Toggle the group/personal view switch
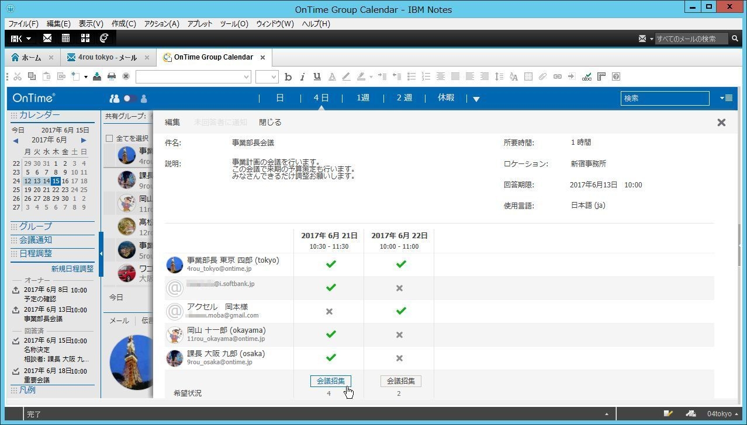Screen dimensions: 747x425 [x=129, y=98]
